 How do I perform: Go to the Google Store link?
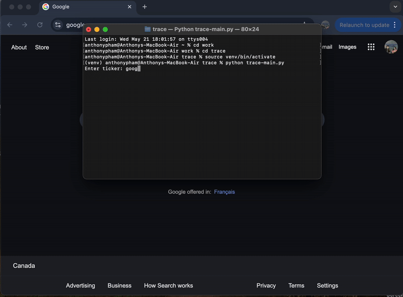[42, 47]
